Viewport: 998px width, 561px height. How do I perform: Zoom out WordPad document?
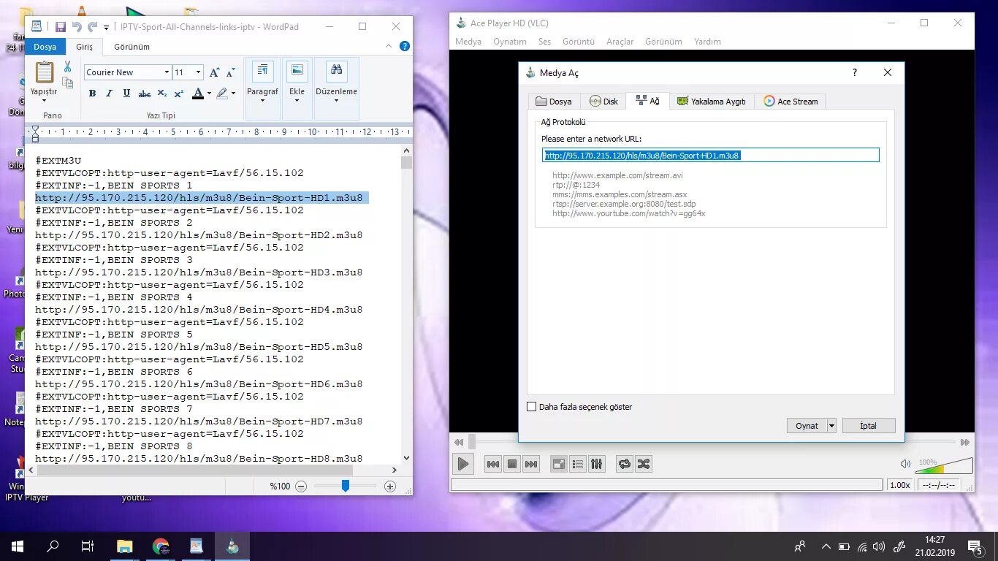pos(301,486)
